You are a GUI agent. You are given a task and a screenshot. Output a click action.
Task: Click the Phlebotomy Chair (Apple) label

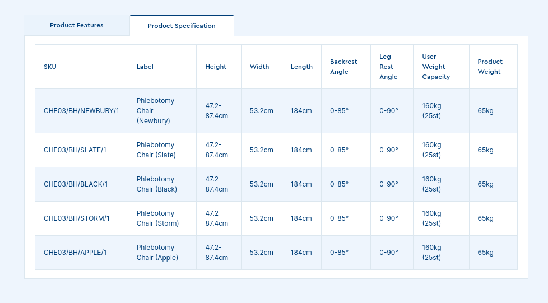(157, 253)
